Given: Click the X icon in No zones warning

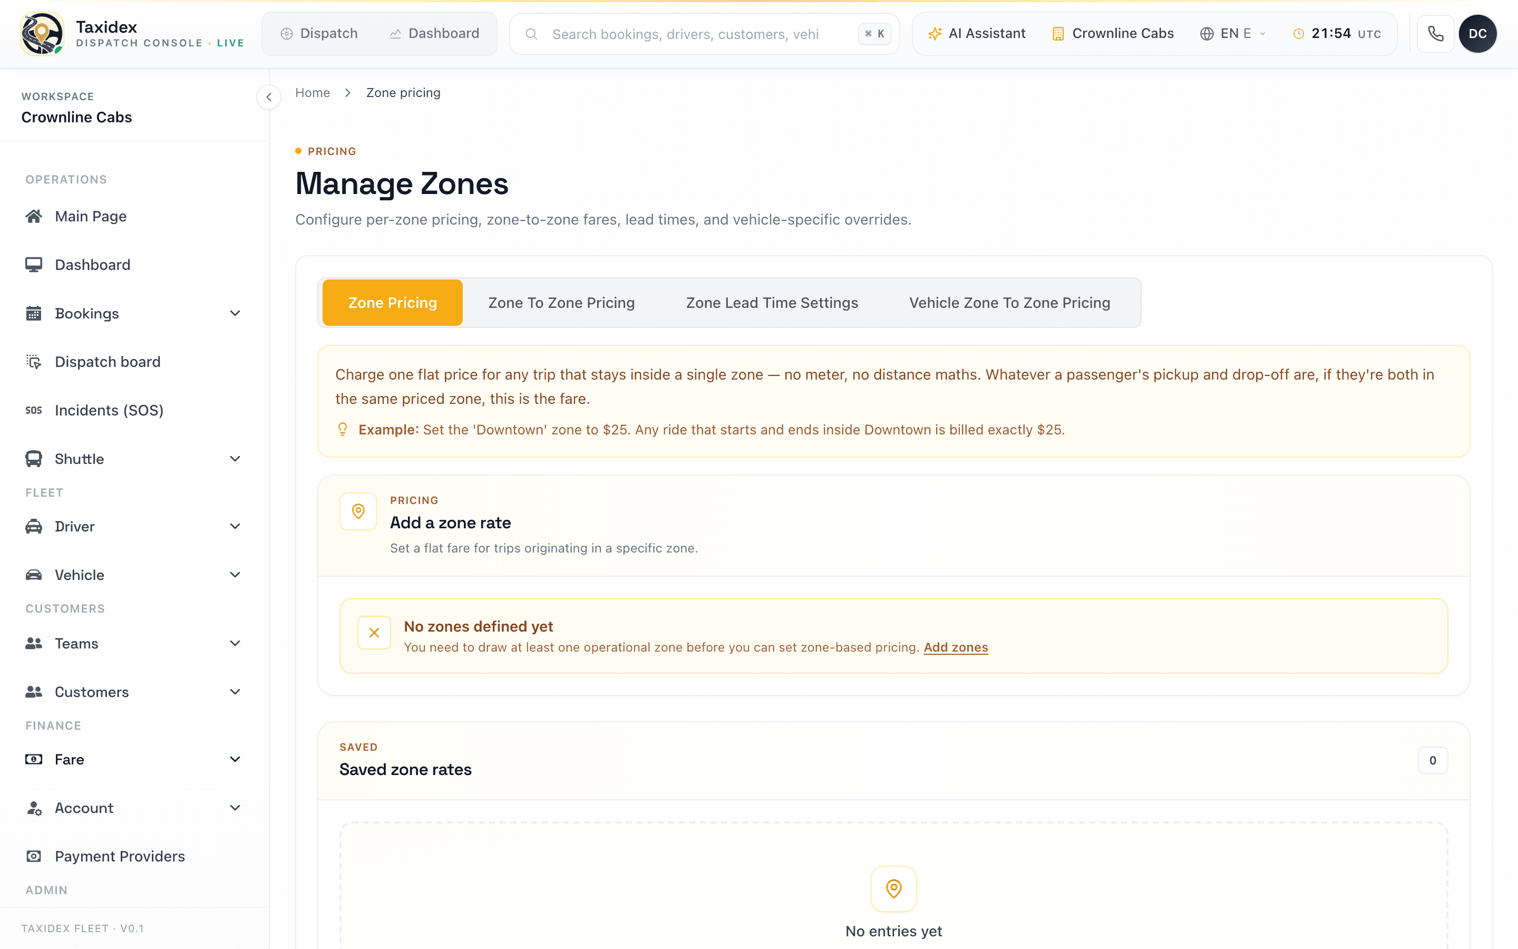Looking at the screenshot, I should tap(374, 633).
